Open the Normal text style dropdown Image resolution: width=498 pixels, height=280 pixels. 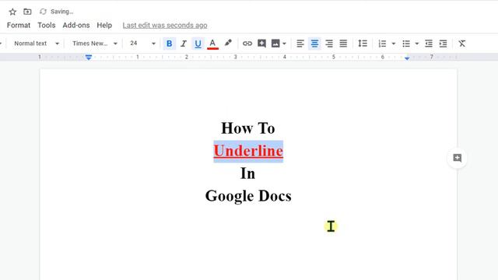(37, 44)
